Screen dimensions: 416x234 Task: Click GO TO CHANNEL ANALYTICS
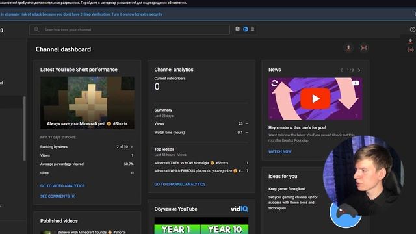click(x=180, y=184)
